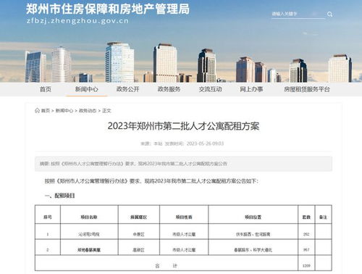
Task: Click the 首页 breadcrumb link
Action: tap(46, 111)
